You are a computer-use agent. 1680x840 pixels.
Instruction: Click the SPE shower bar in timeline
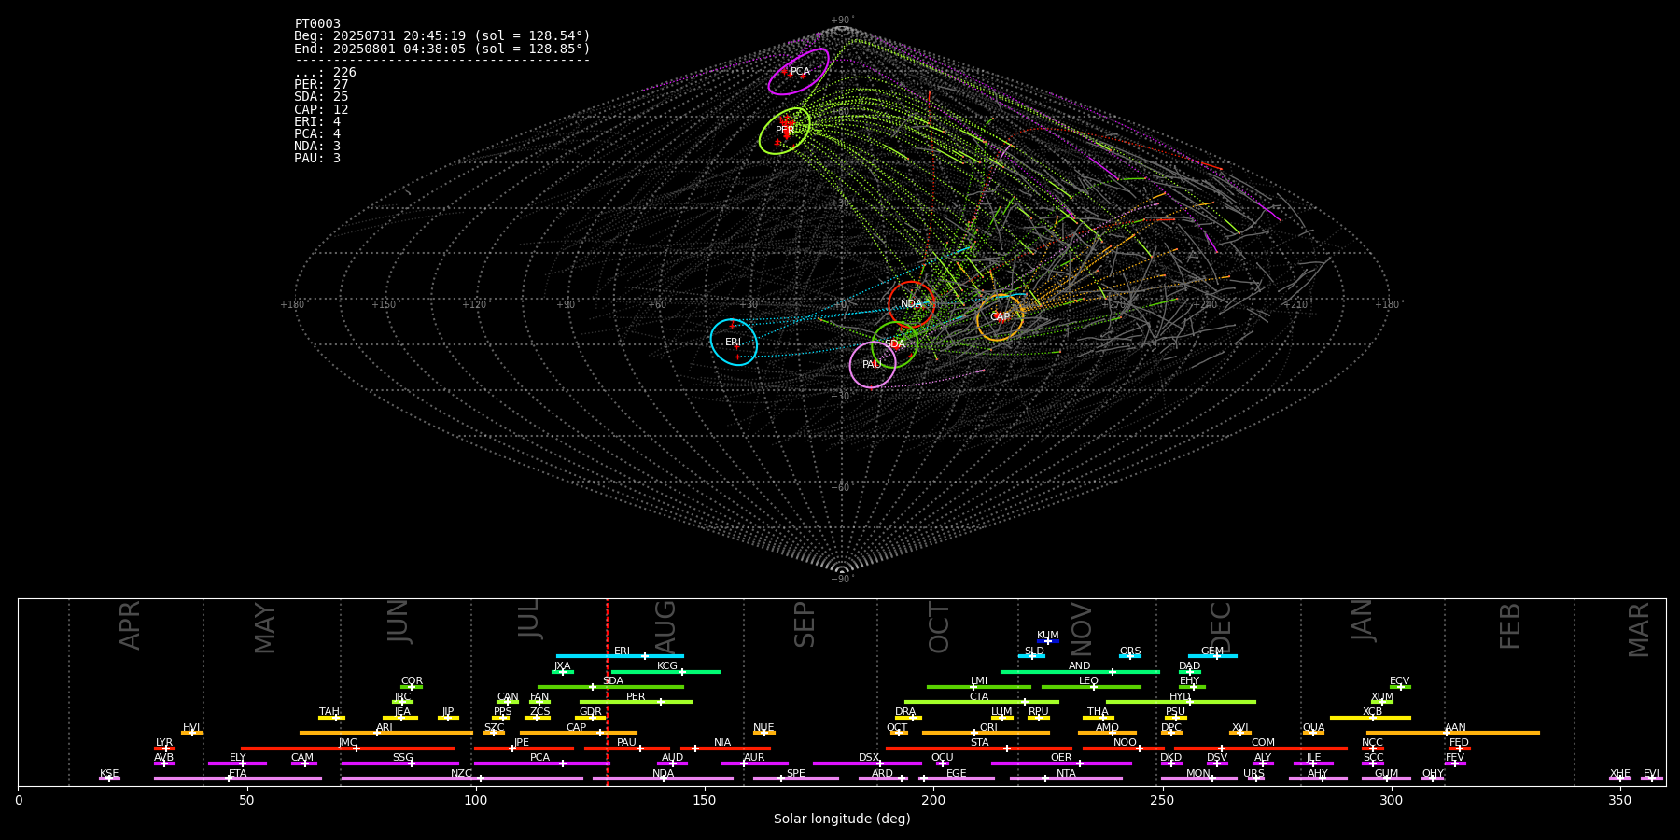[x=796, y=778]
